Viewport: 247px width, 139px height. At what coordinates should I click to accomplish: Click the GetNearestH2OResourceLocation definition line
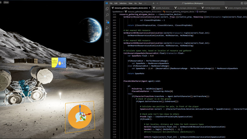(167, 43)
